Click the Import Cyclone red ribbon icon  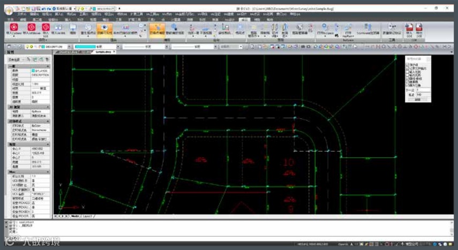click(14, 28)
